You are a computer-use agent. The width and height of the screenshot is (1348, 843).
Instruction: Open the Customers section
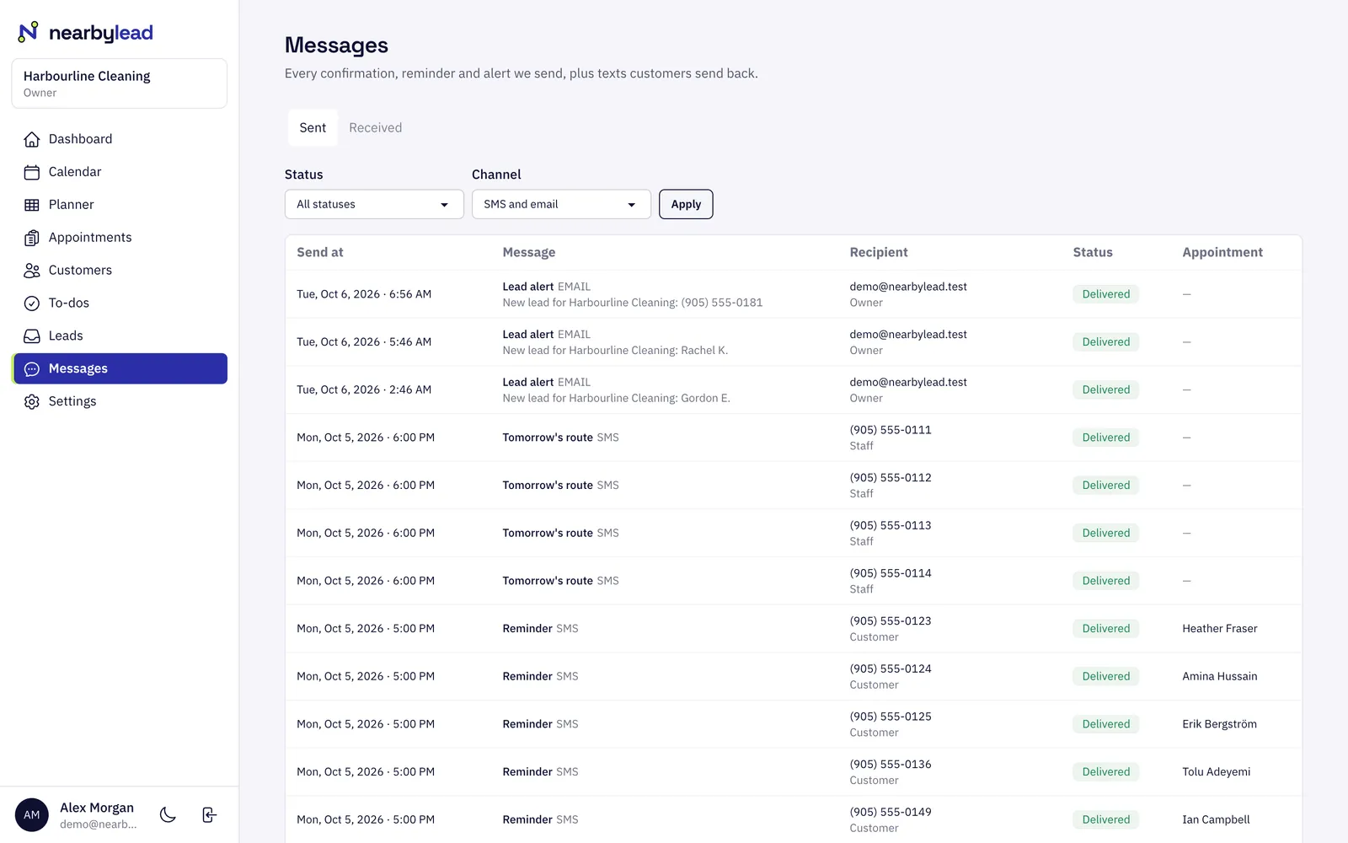pos(120,271)
